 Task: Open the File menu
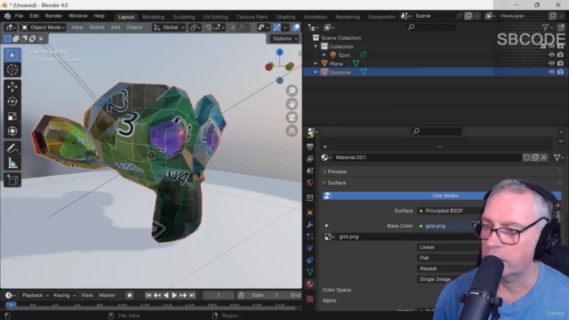pos(19,16)
